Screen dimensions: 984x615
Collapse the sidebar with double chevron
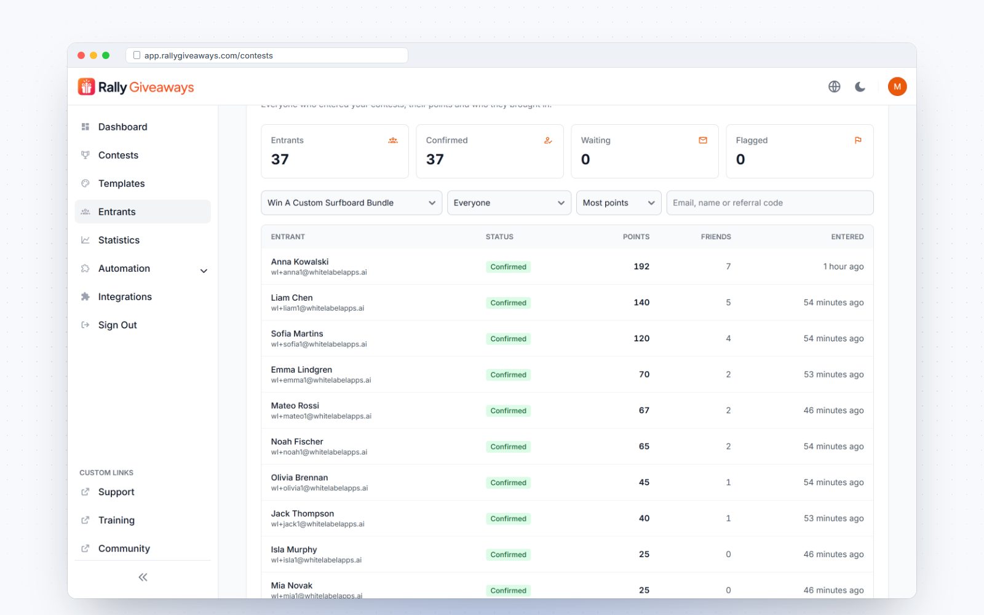143,577
